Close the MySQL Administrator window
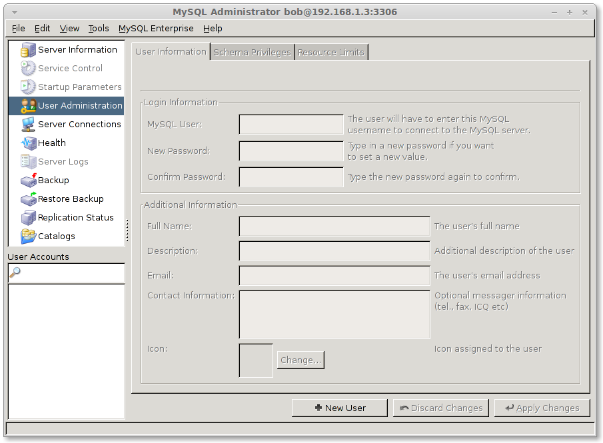 click(585, 13)
